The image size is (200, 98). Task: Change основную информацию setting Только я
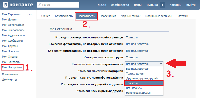click(132, 38)
